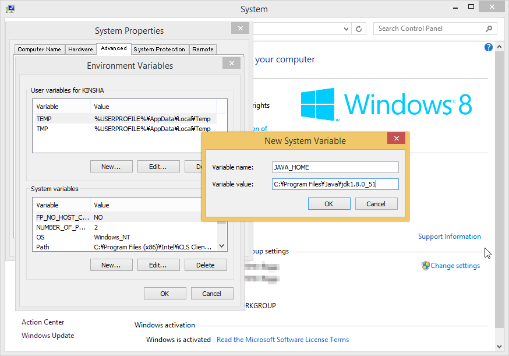
Task: Click Edit under User variables
Action: pos(158,167)
